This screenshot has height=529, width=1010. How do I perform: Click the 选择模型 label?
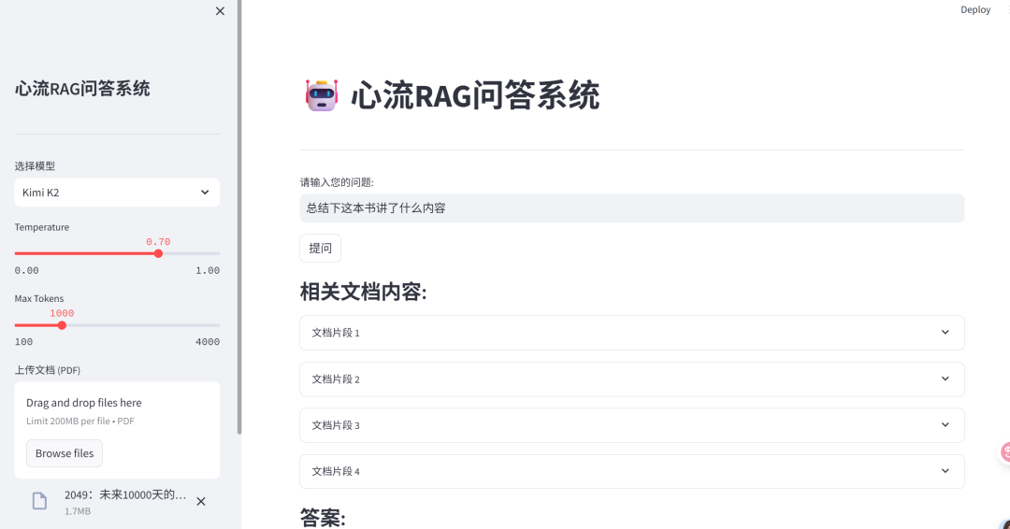(35, 166)
